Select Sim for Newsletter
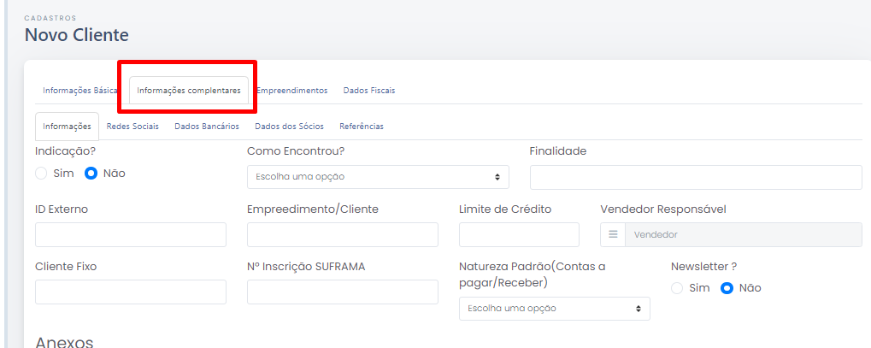Screen dimensions: 871x348 point(677,288)
